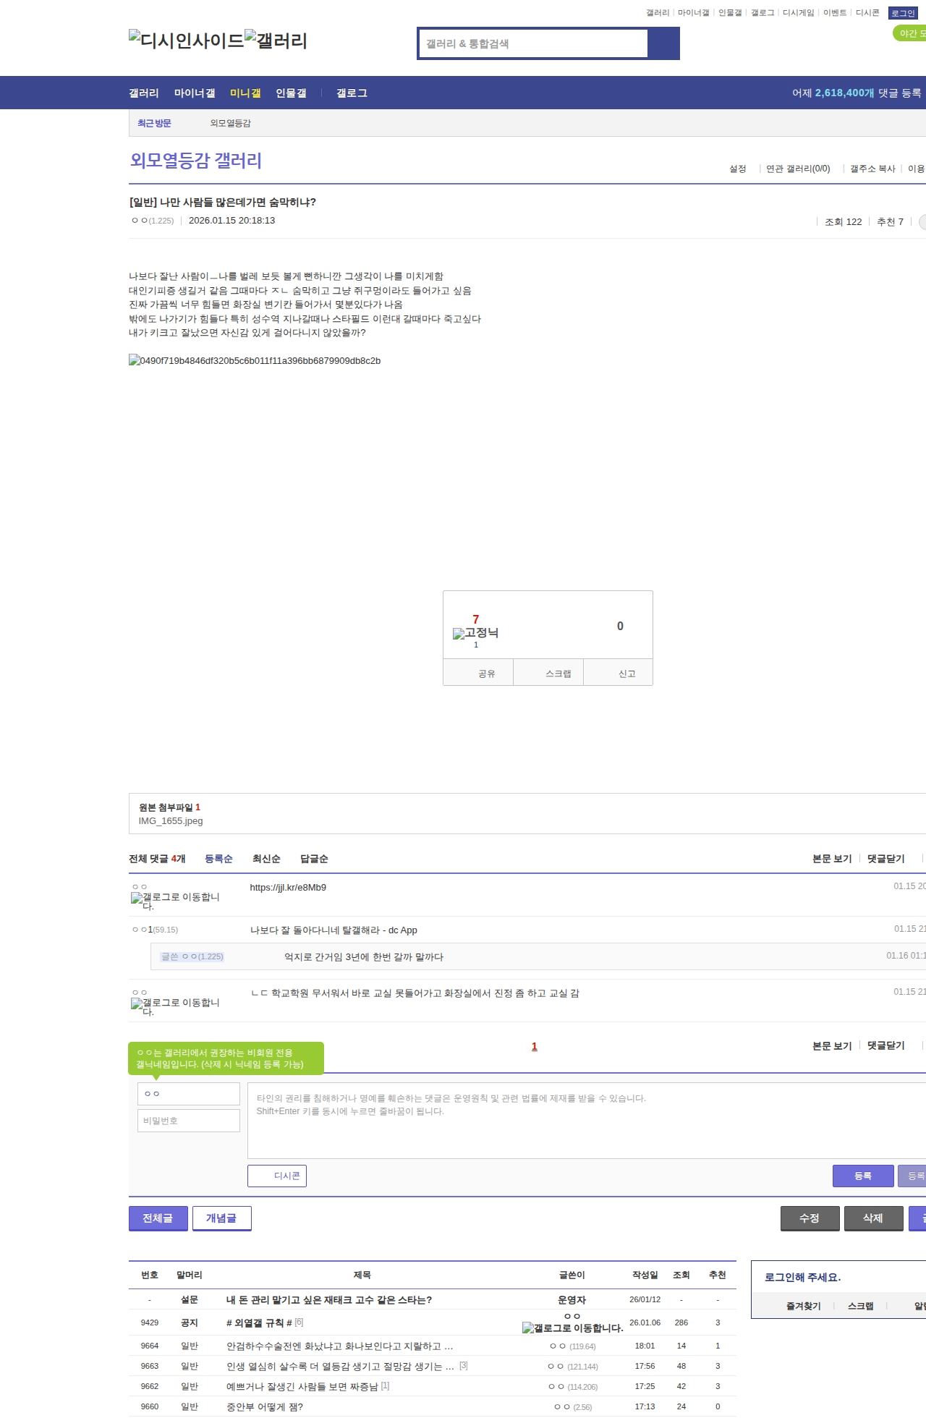Open the attached image in the post
926x1418 pixels.
(255, 360)
